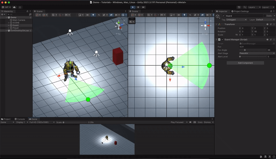Enable the Static checkbox for Guard

pyautogui.click(x=265, y=16)
